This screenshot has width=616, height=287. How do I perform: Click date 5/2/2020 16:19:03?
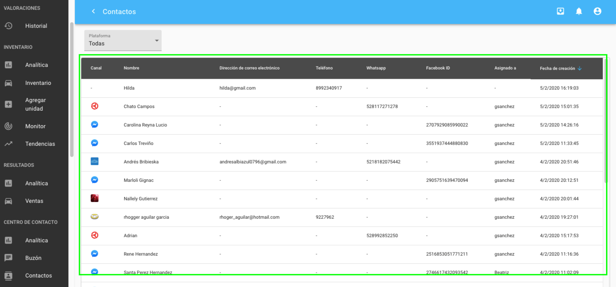click(x=559, y=88)
